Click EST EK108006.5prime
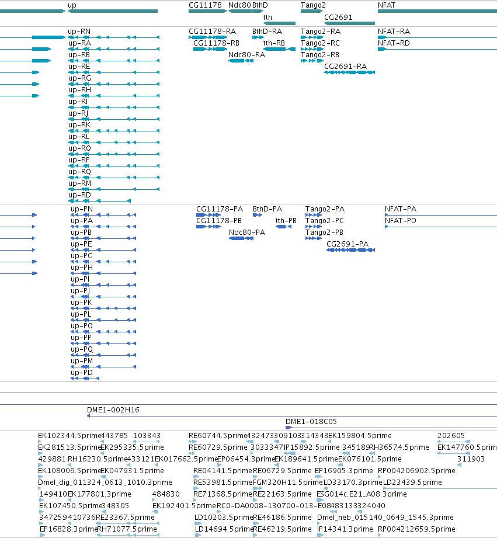 [69, 471]
